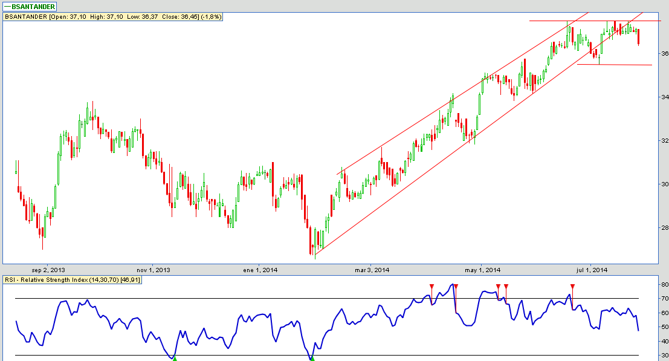This screenshot has width=669, height=361.
Task: Click the BSANTANDER legend tab
Action: click(x=30, y=7)
